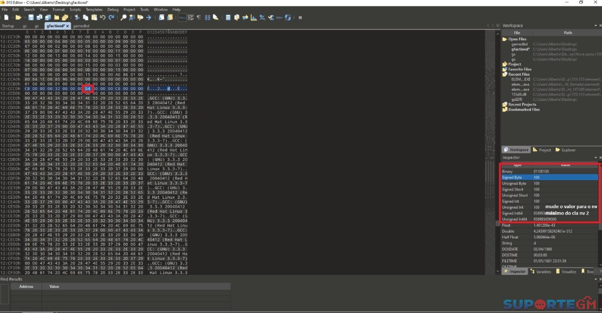Click the DOSDATE value 03/04/1980
This screenshot has width=602, height=313.
543,249
